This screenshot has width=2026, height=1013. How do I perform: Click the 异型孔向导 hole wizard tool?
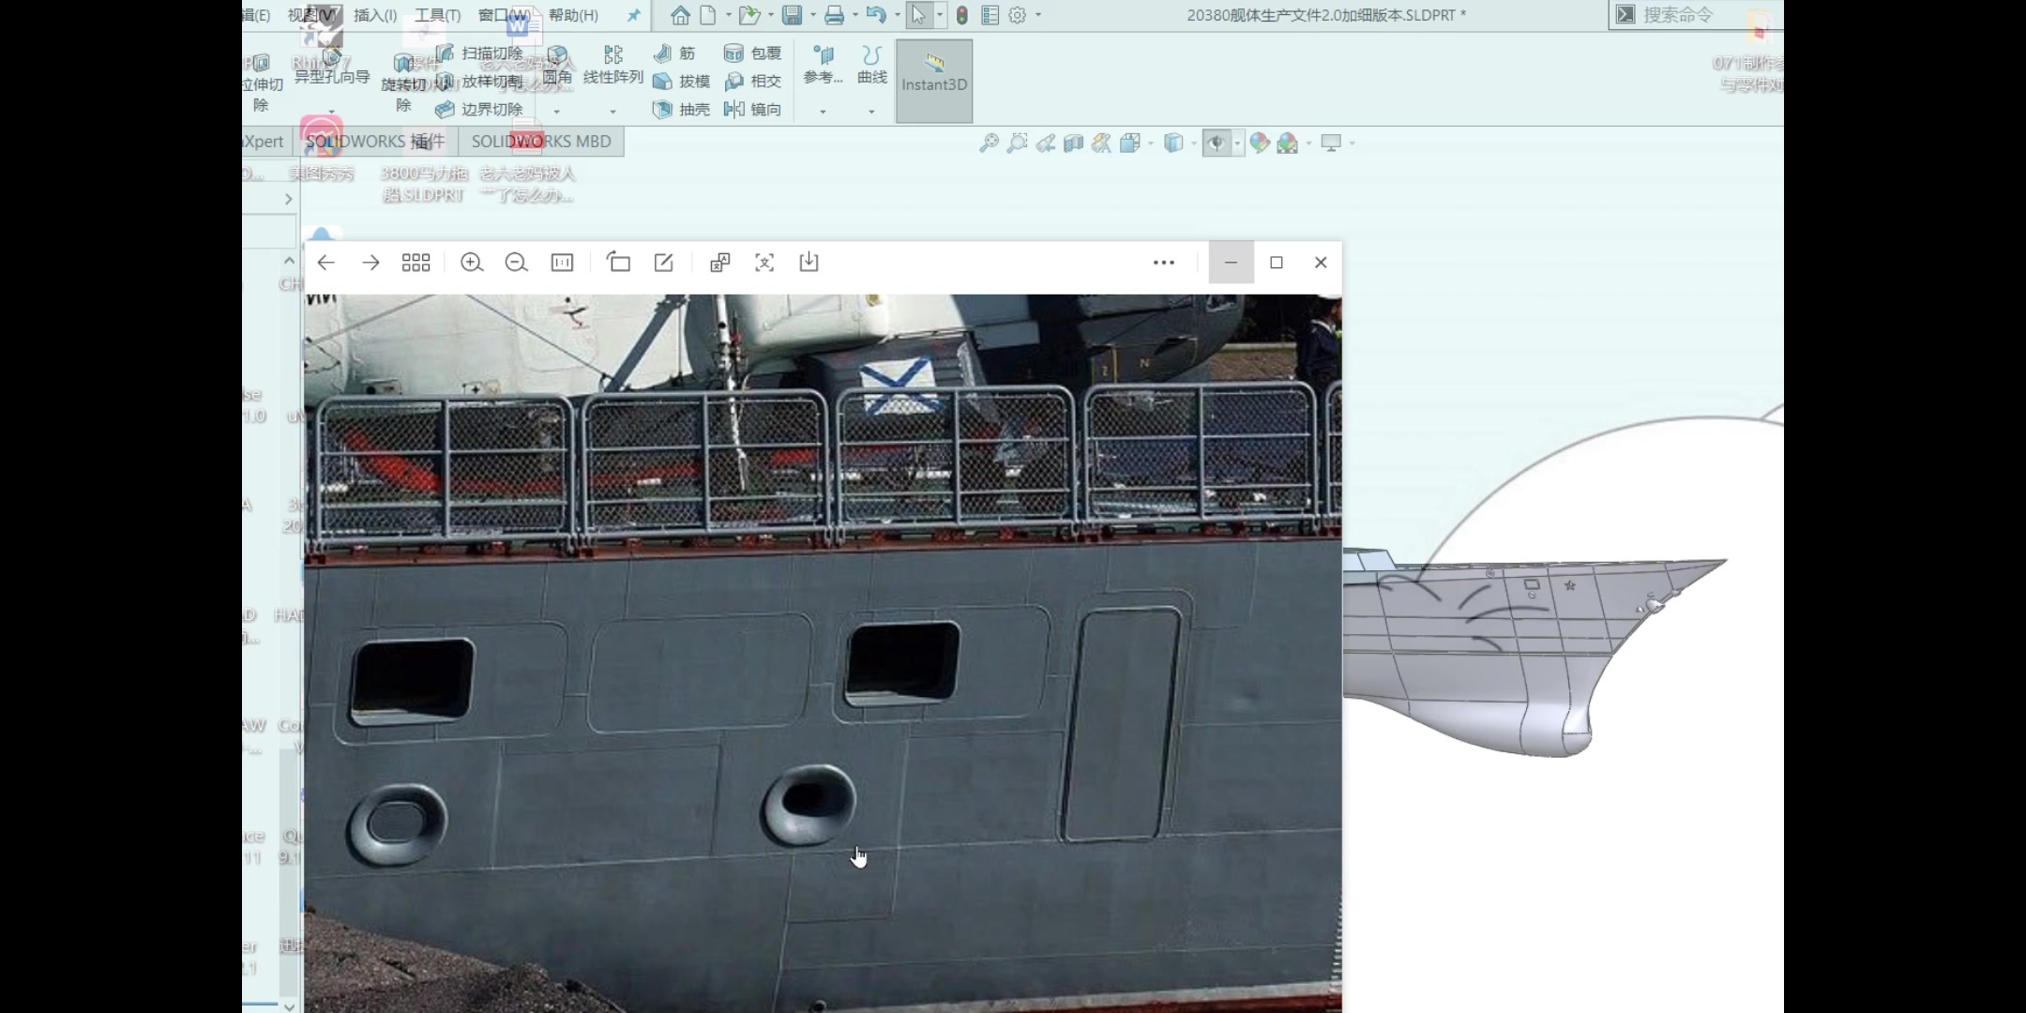tap(332, 66)
